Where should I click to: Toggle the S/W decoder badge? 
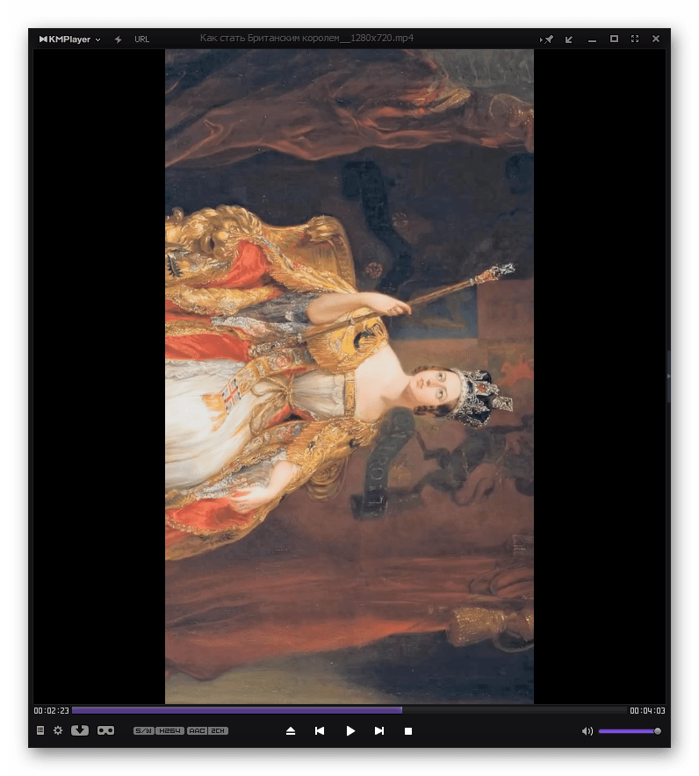tap(144, 731)
